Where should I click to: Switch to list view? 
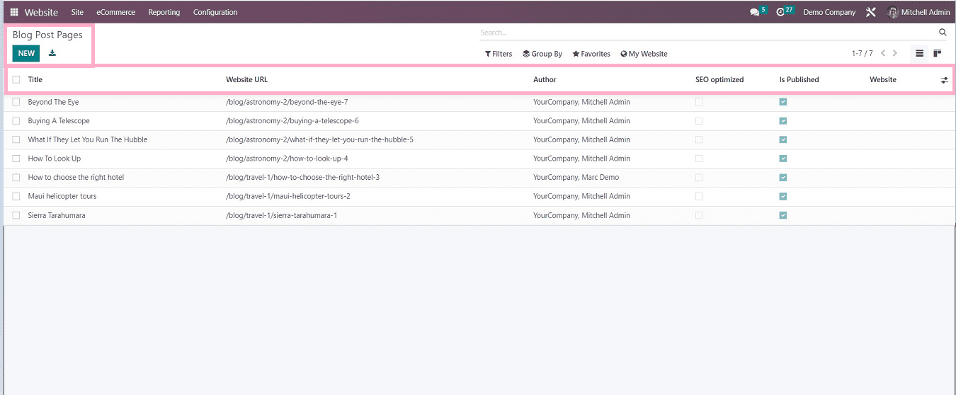(919, 54)
